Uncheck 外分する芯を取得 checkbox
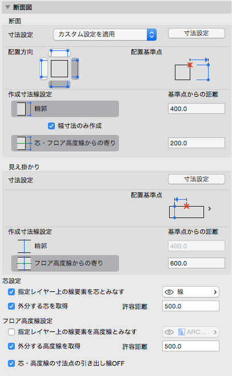Screen dimensions: 232x376 click(x=11, y=306)
